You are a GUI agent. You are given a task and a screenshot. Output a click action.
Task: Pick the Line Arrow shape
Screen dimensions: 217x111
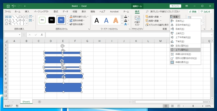pyautogui.click(x=17, y=17)
